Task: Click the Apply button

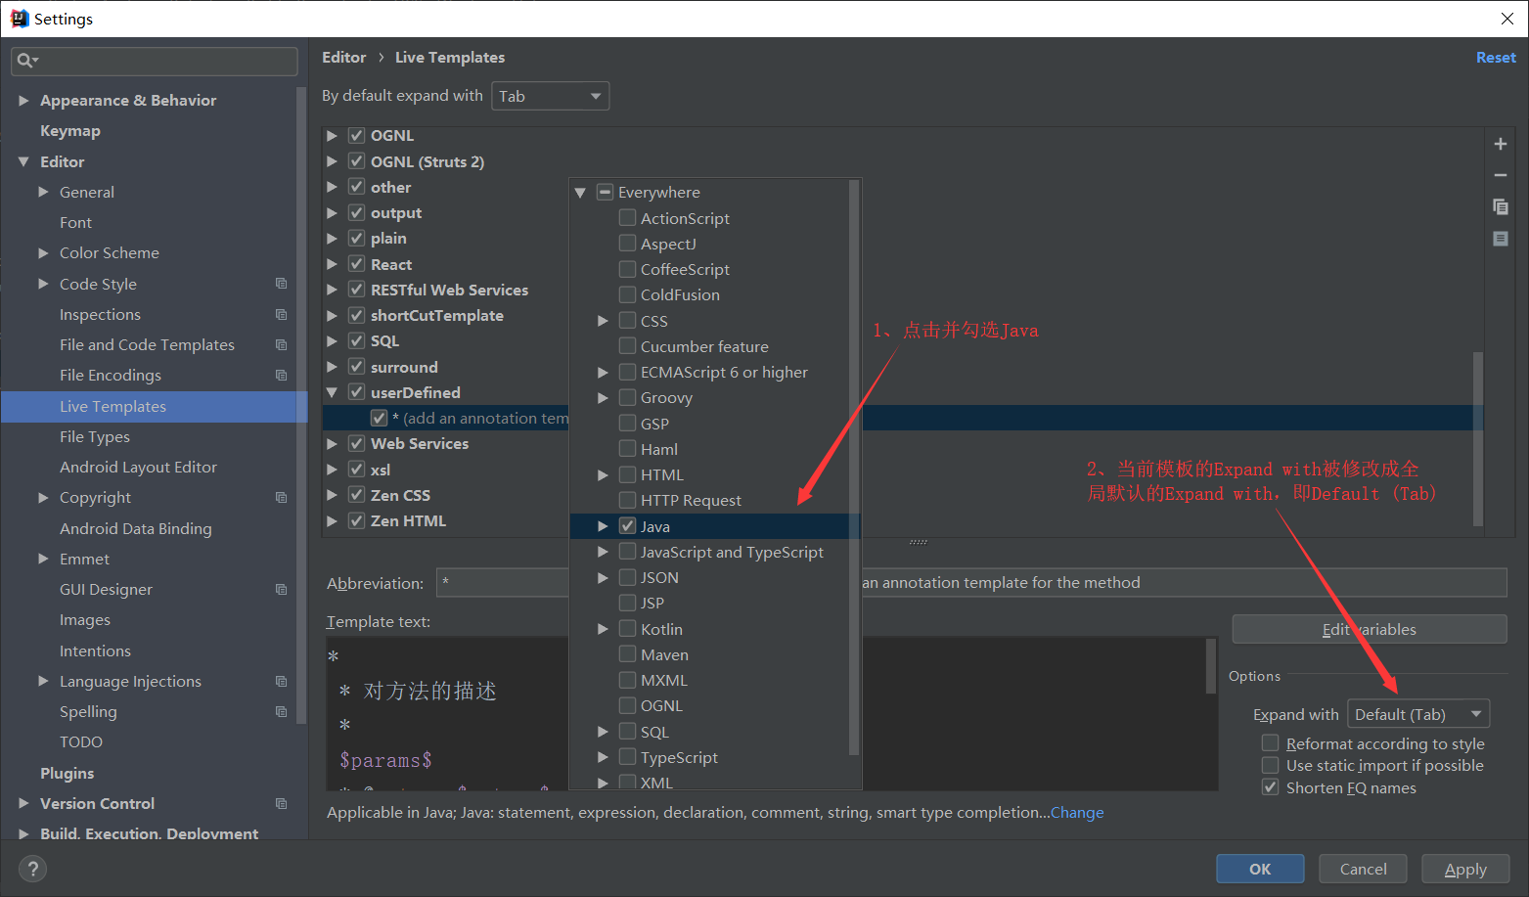Action: [x=1464, y=868]
